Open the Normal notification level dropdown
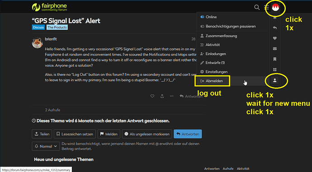This screenshot has height=172, width=312. click(46, 146)
